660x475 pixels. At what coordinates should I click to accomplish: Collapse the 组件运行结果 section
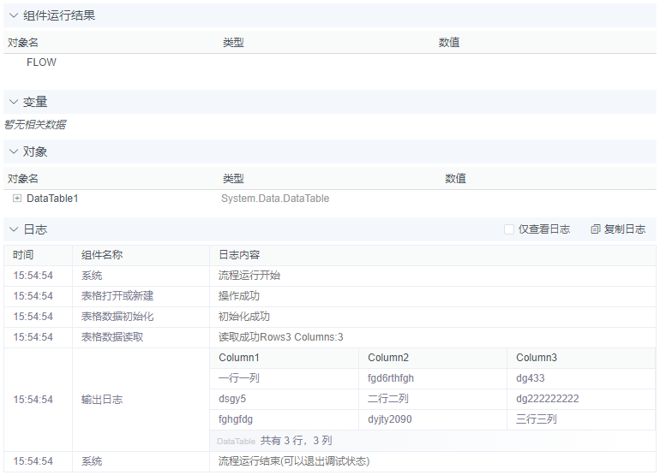14,15
